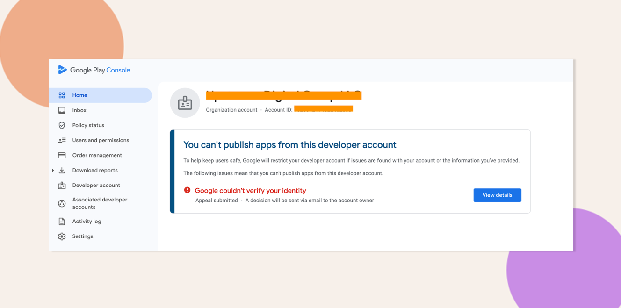Click the Associated developer accounts icon
Screen dimensions: 621x308
point(62,203)
